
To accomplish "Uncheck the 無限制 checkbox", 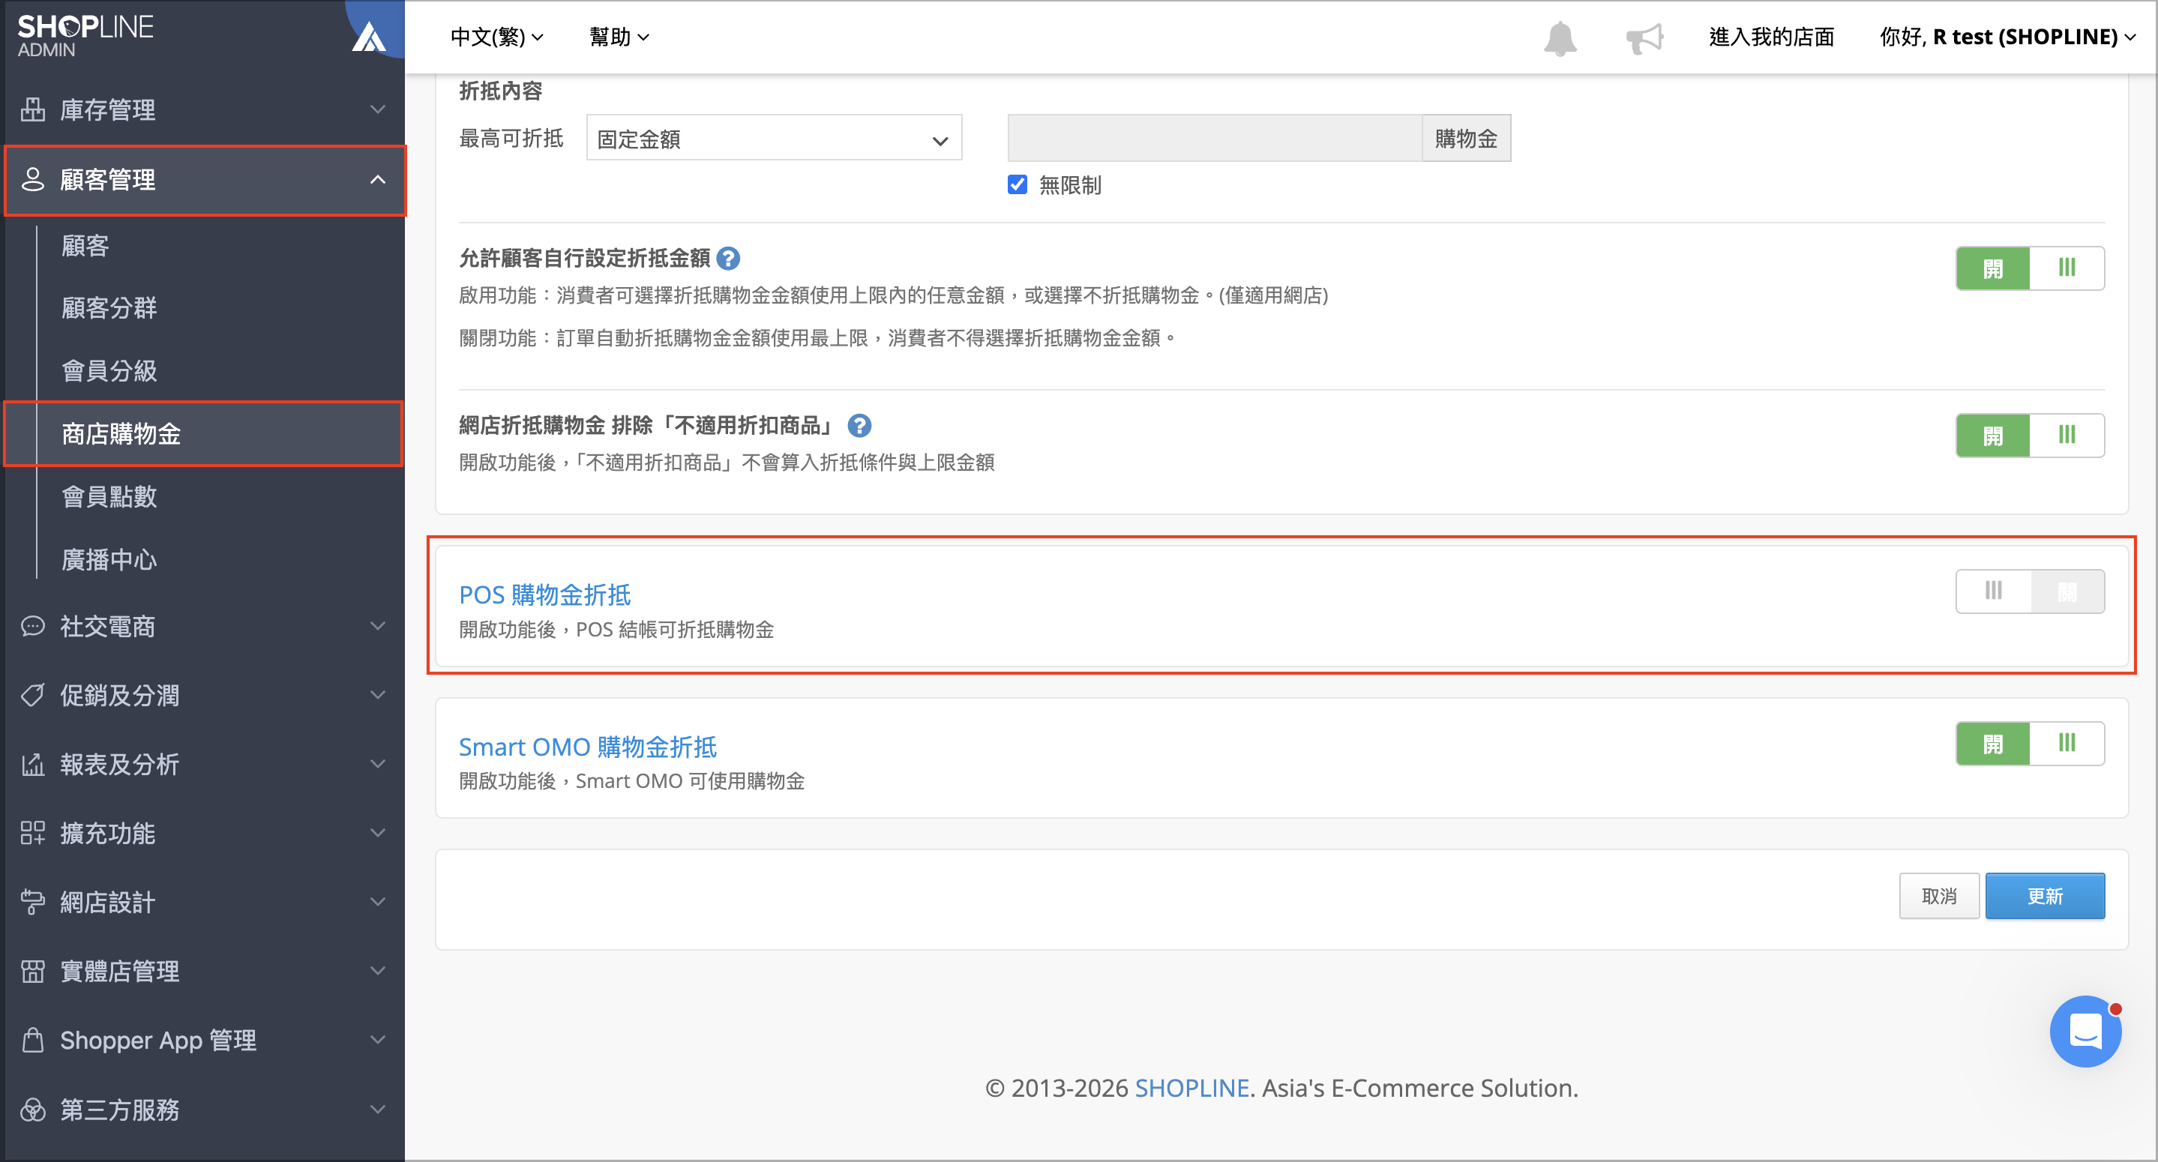I will click(1017, 184).
